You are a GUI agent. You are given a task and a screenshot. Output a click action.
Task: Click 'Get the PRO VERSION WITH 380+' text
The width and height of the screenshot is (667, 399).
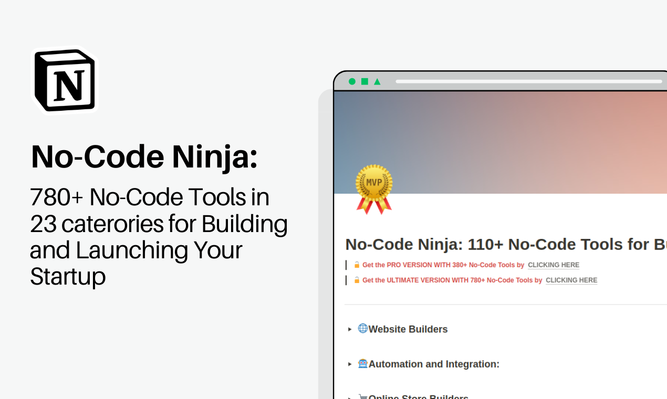tap(443, 265)
